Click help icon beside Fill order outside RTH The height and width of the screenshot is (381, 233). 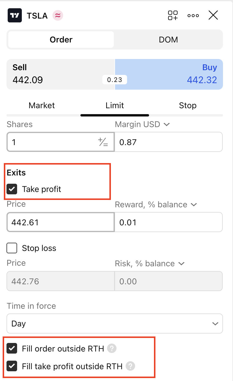(x=112, y=349)
